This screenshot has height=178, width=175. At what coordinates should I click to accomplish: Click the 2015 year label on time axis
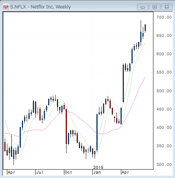click(98, 167)
